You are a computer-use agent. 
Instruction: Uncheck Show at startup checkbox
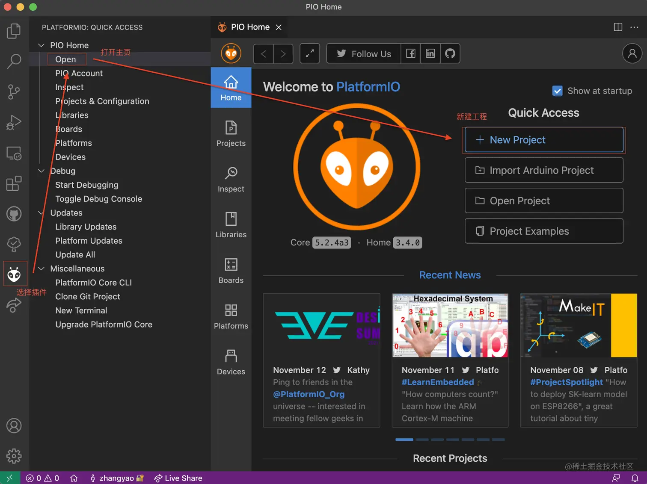(x=557, y=91)
